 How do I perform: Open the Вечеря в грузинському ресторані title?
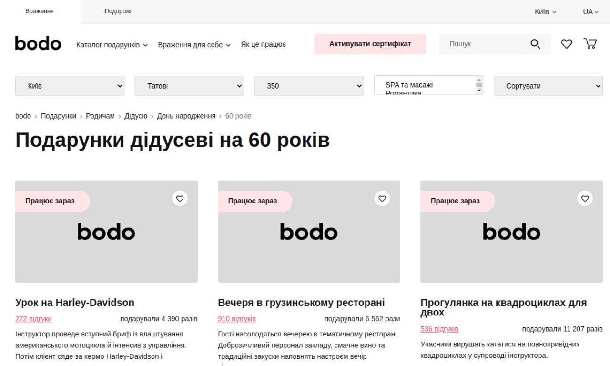pos(301,303)
